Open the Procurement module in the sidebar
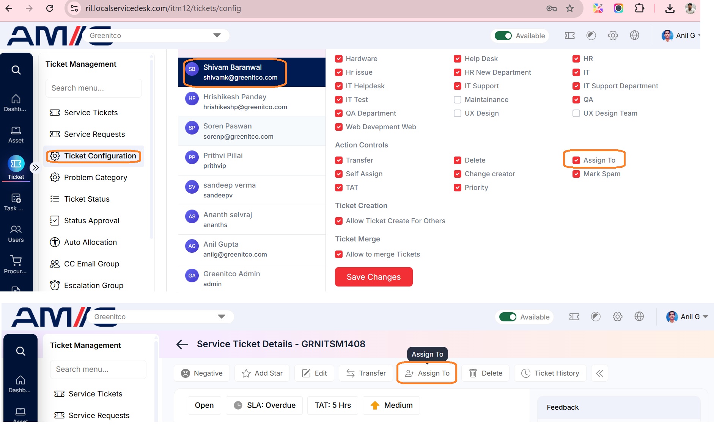Screen dimensions: 714x429 pyautogui.click(x=16, y=265)
